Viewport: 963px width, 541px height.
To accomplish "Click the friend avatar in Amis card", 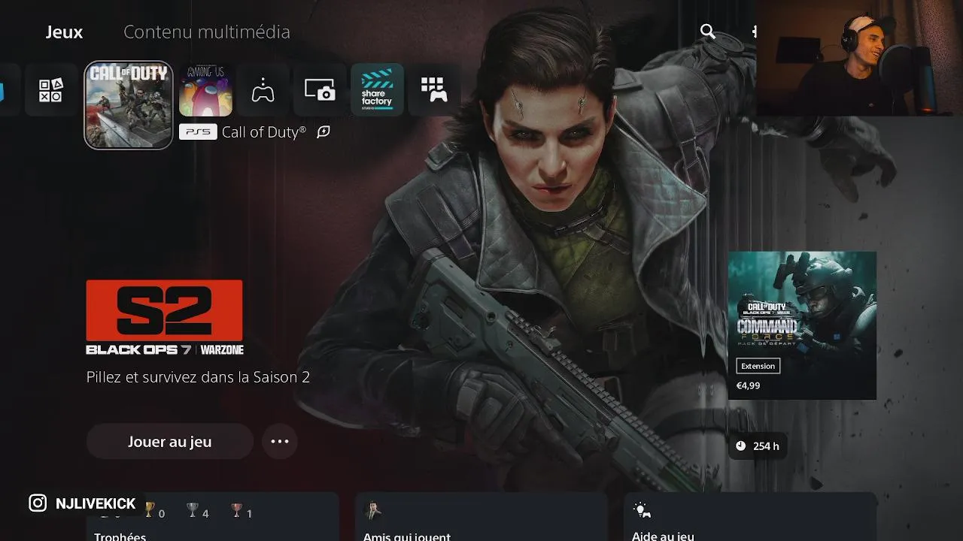I will (372, 511).
